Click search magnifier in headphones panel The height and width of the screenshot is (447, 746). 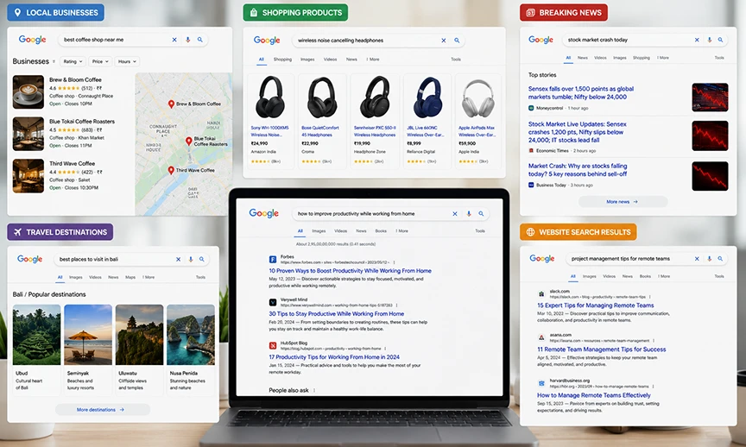coord(457,41)
